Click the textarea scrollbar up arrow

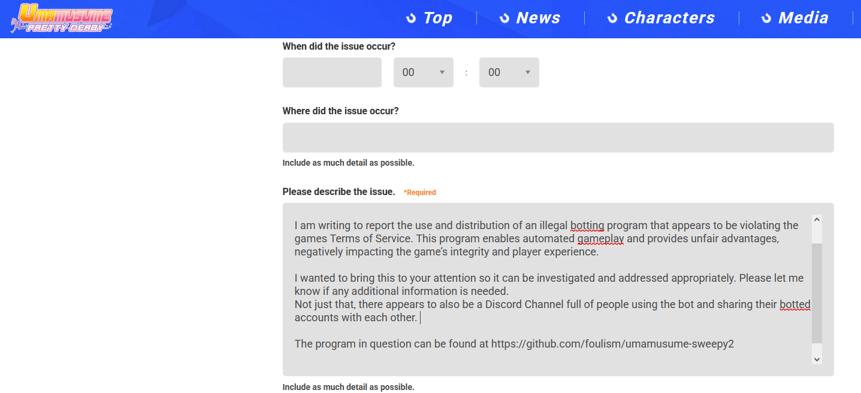tap(817, 220)
